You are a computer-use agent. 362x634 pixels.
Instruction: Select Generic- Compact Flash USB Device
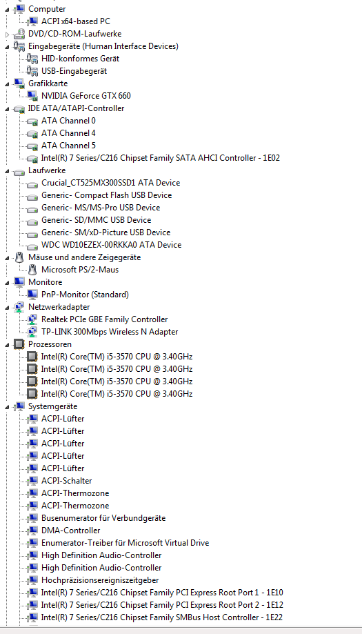(x=106, y=195)
